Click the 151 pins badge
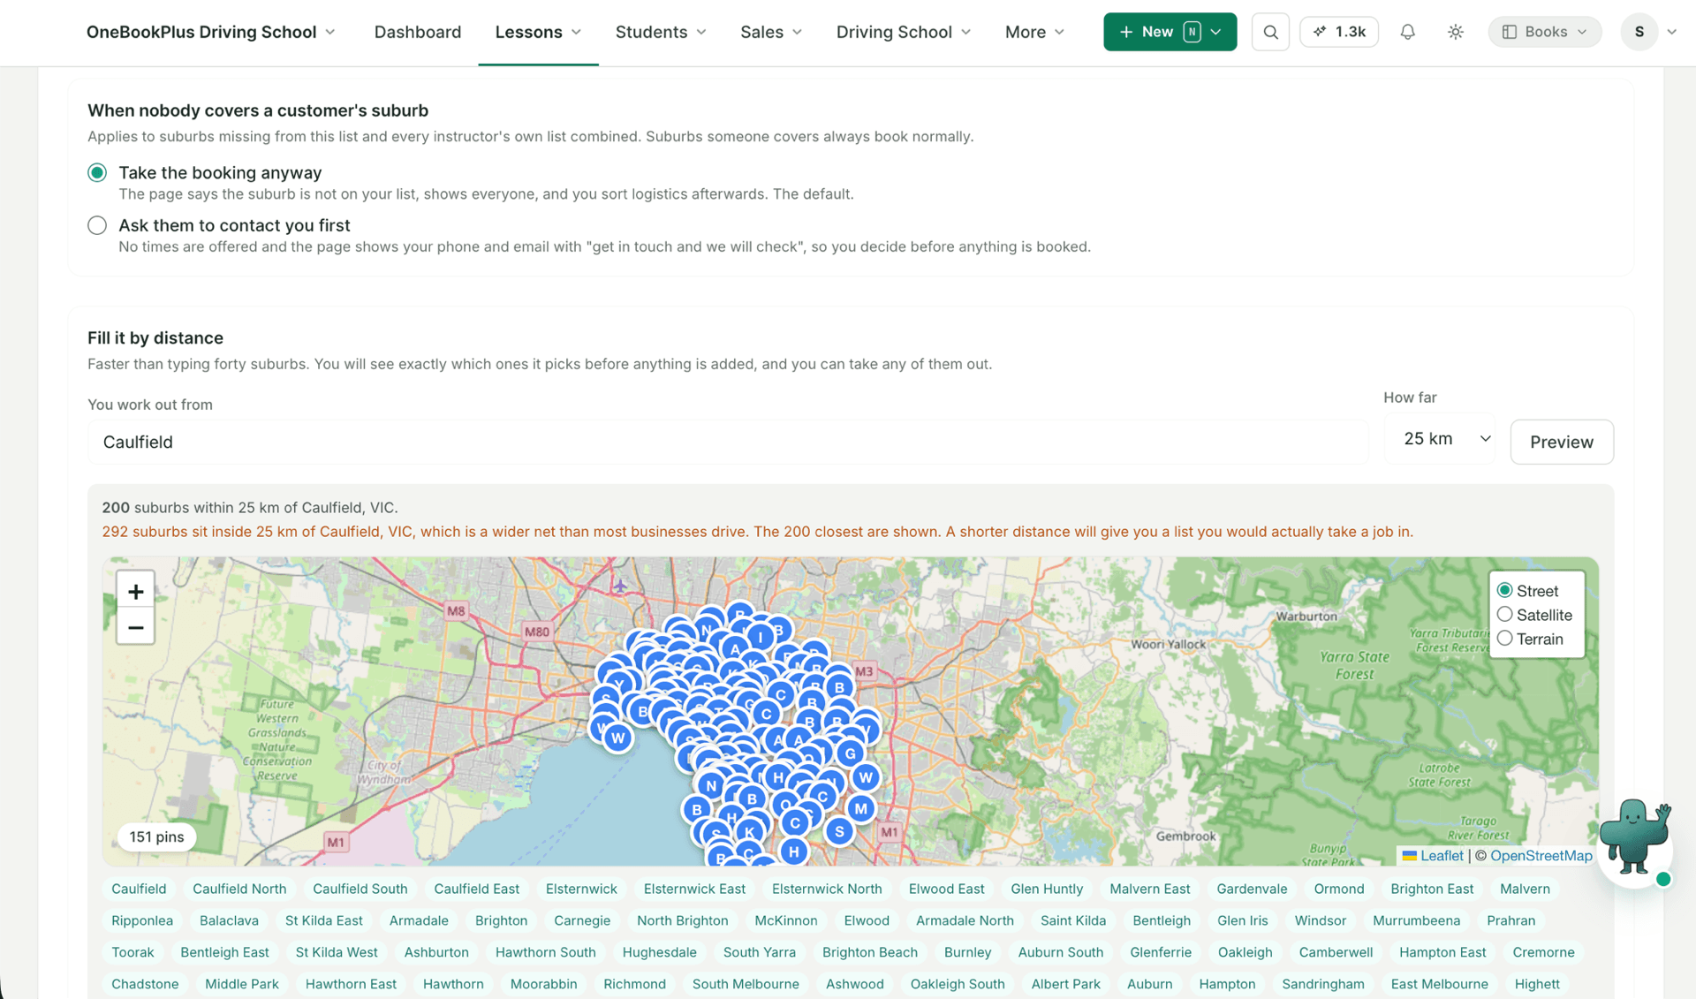Screen dimensions: 1696x999 tap(156, 836)
